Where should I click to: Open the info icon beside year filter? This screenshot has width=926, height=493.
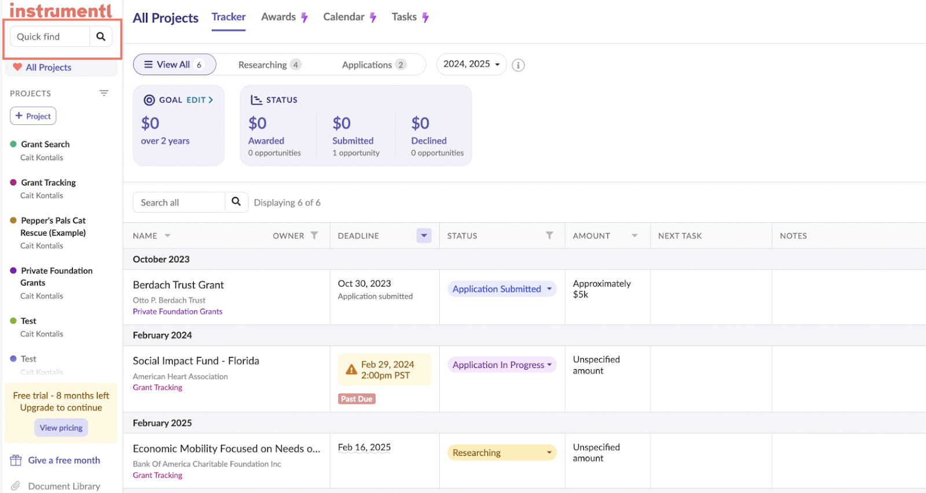click(519, 65)
